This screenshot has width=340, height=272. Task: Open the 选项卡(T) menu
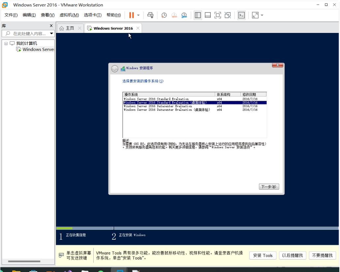93,15
